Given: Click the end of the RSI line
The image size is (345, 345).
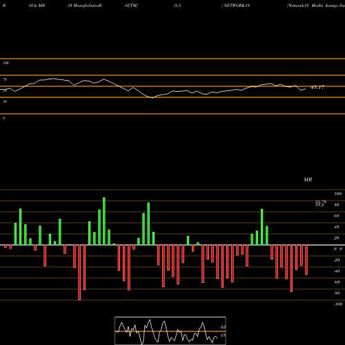Looking at the screenshot, I should [306, 89].
